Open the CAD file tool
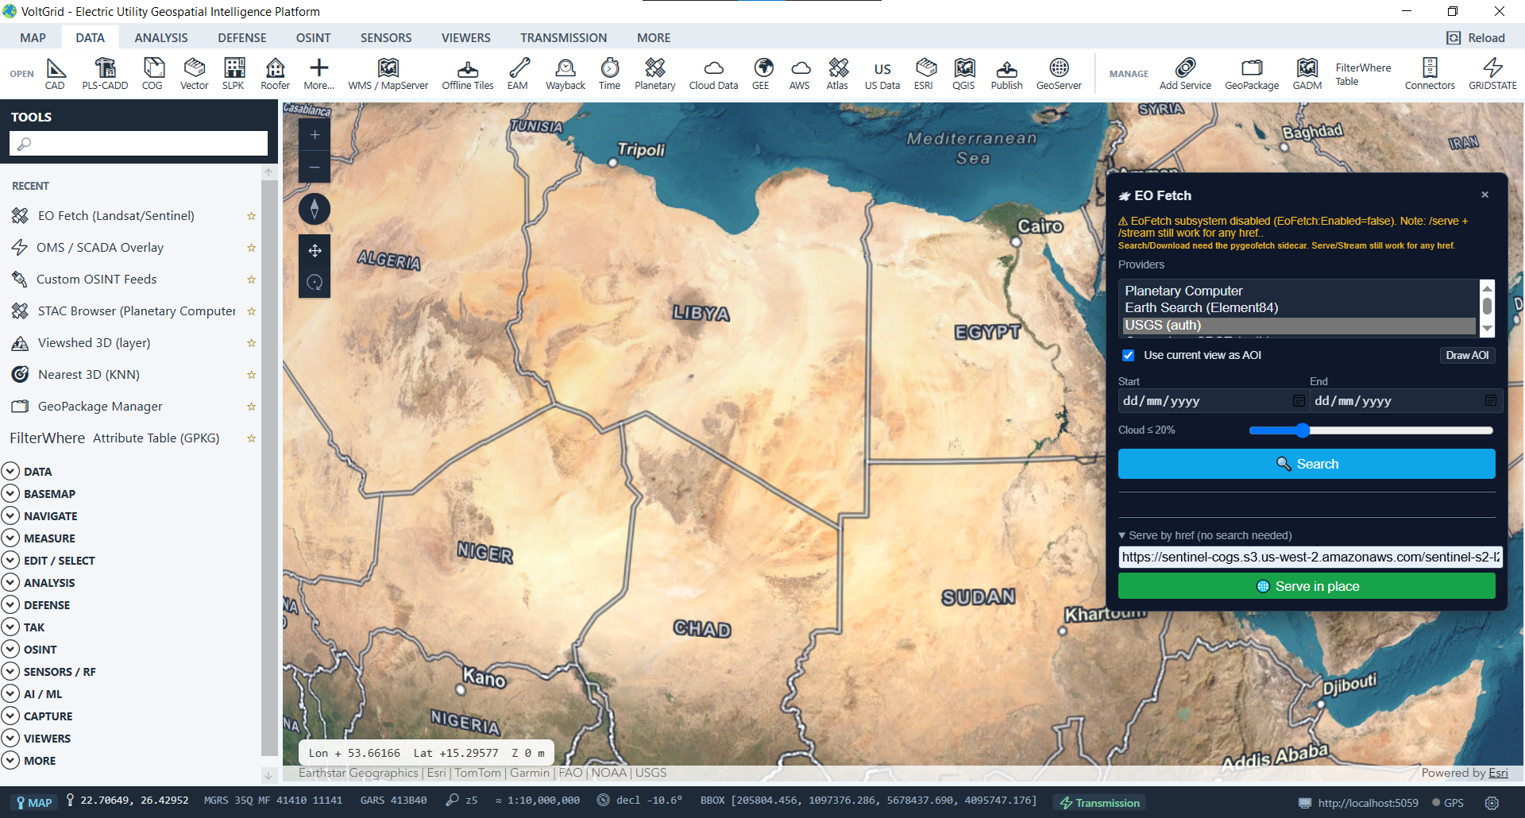Image resolution: width=1525 pixels, height=818 pixels. coord(55,74)
